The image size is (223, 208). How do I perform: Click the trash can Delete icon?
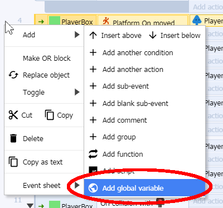[x=13, y=138]
